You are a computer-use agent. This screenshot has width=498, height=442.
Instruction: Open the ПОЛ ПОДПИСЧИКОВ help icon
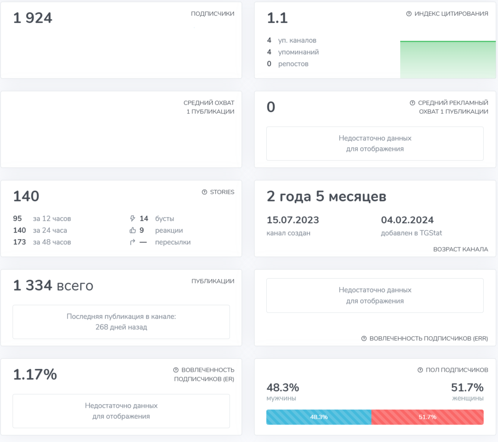420,370
